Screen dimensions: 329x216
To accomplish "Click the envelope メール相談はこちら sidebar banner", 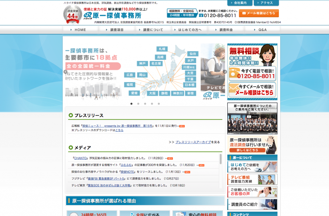I will [252, 90].
